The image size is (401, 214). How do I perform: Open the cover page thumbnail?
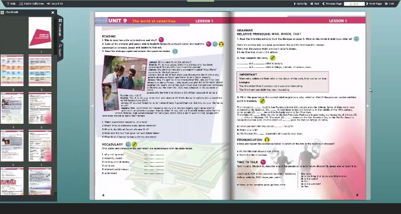point(40,33)
